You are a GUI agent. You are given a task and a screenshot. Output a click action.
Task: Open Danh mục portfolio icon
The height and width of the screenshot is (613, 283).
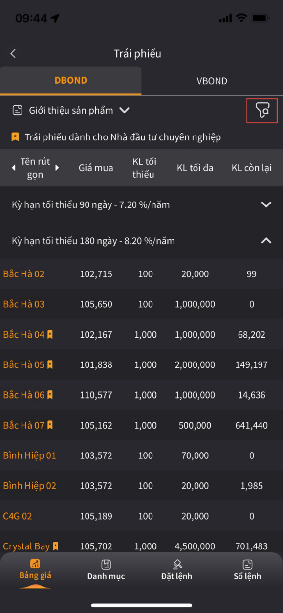tap(106, 565)
